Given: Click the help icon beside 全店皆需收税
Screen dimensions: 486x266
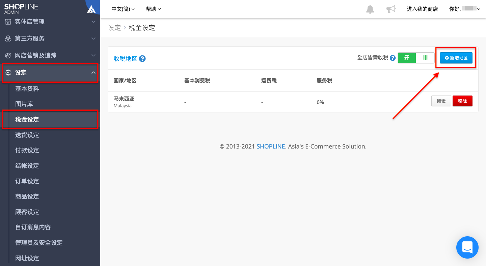Looking at the screenshot, I should tap(393, 58).
